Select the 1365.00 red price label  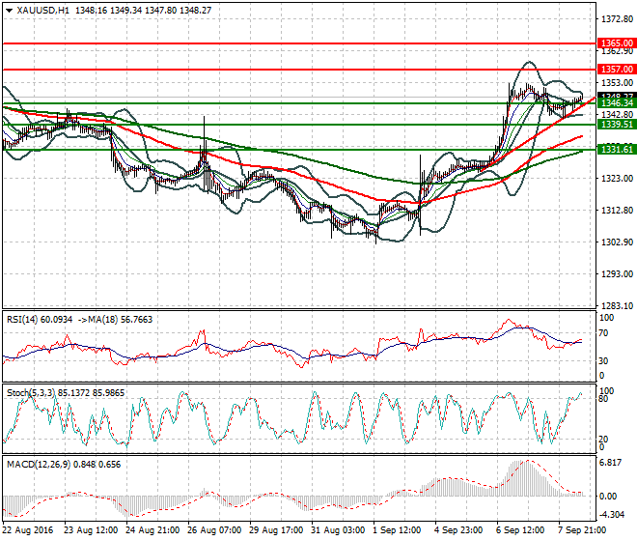click(617, 43)
